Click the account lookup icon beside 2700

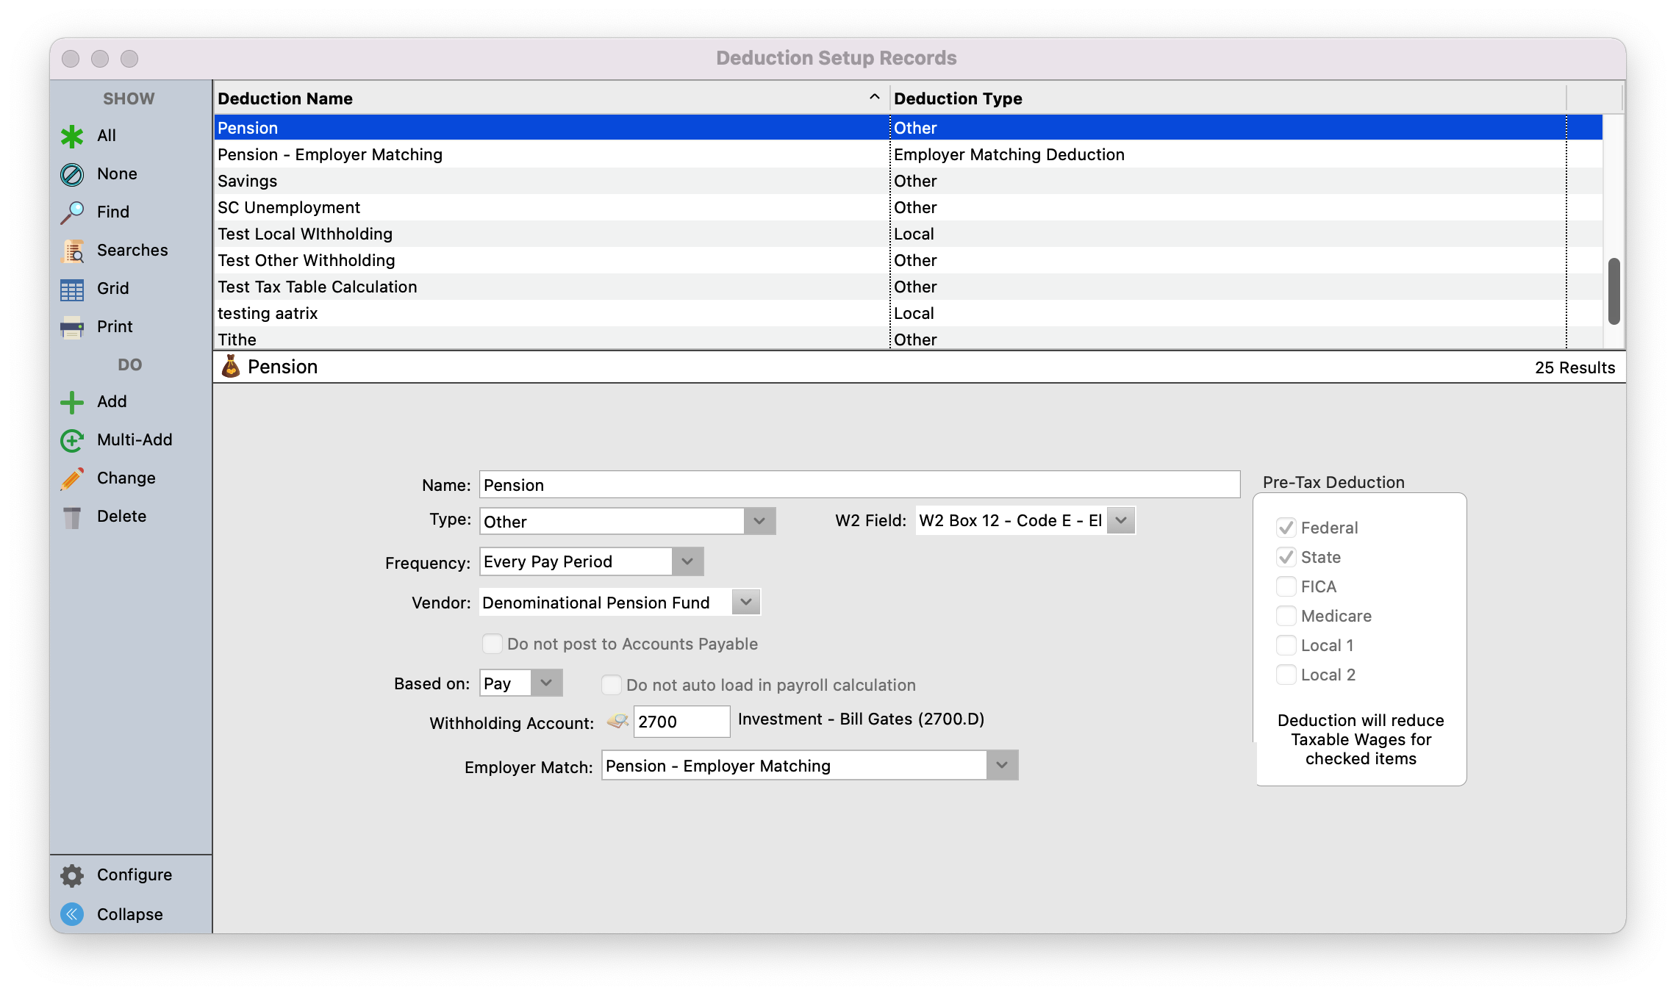[x=617, y=722]
